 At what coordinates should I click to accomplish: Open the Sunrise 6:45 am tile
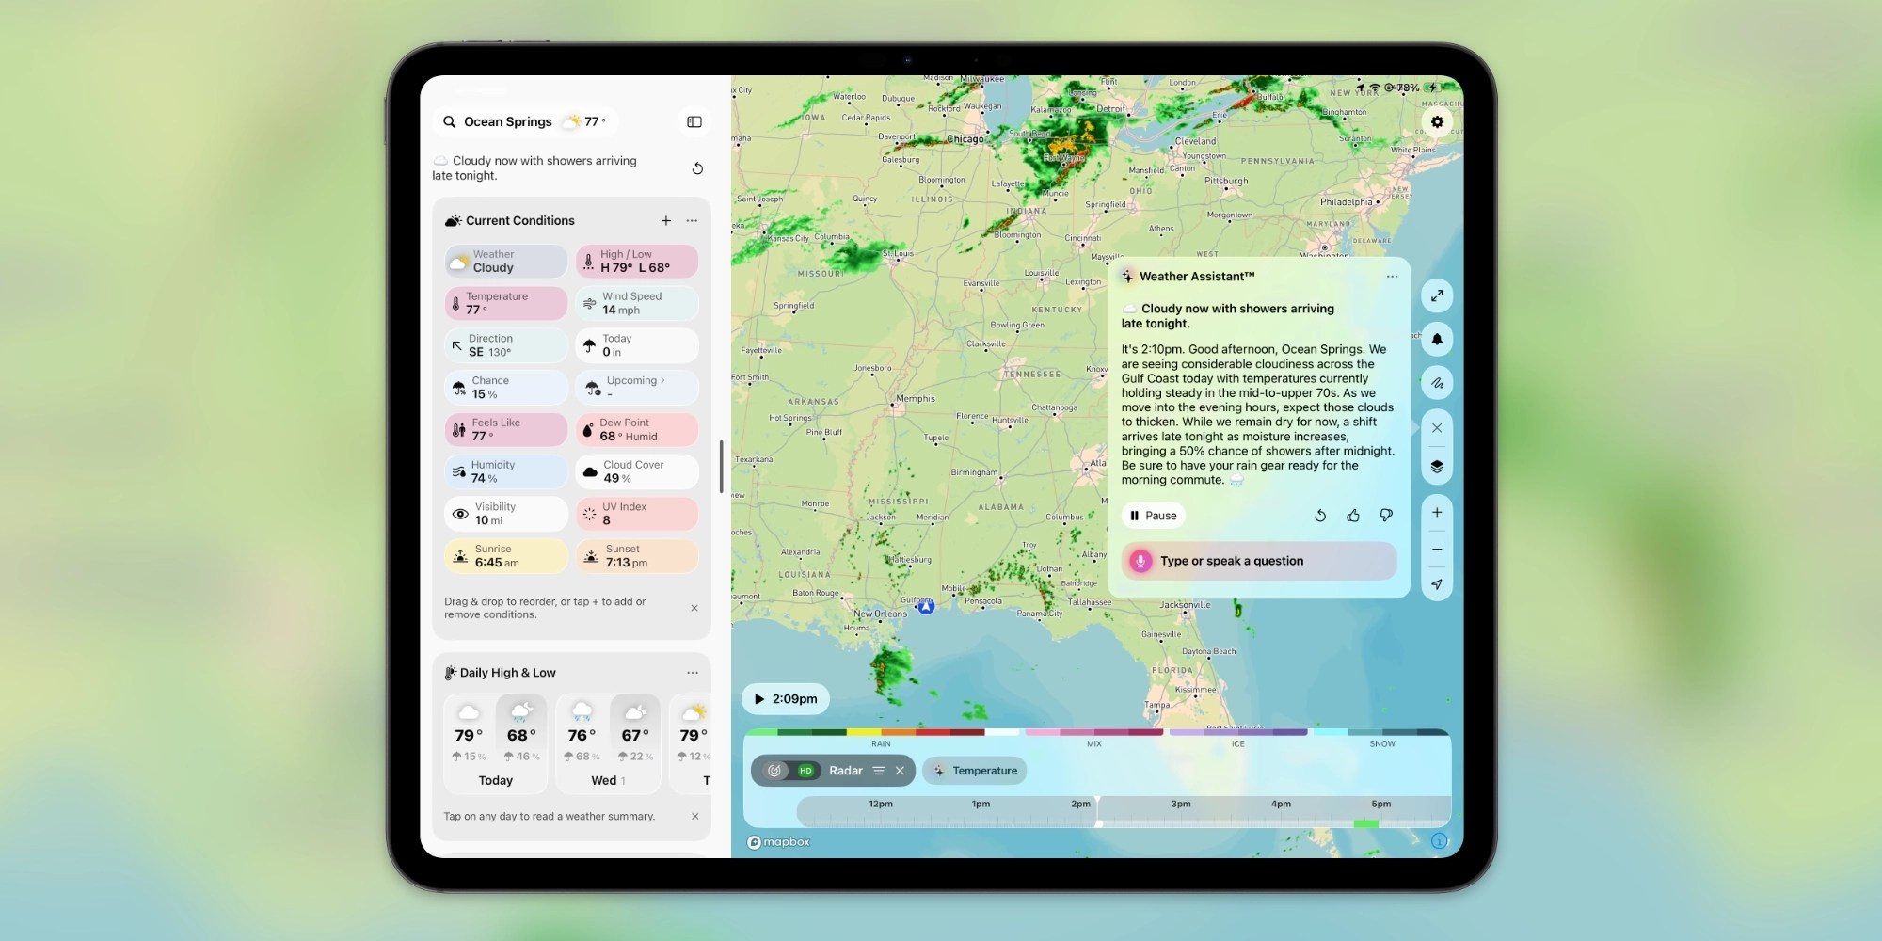point(506,555)
